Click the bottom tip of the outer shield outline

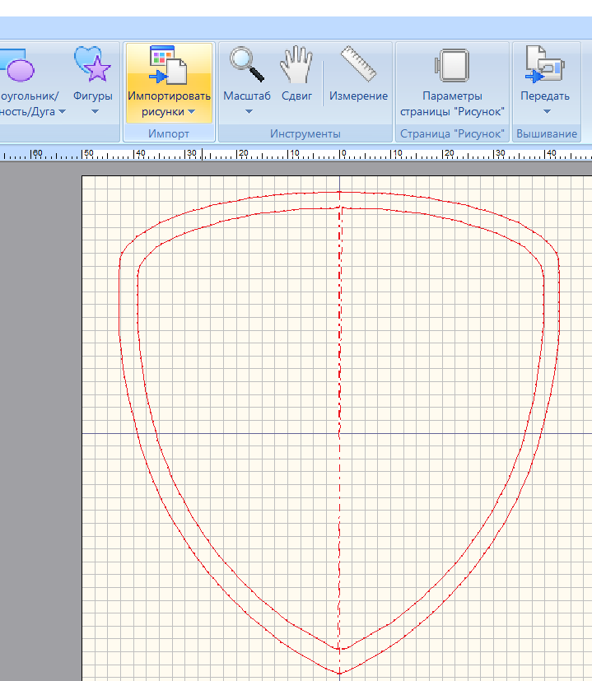[339, 674]
